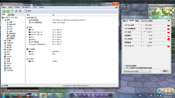175x98 pixels.
Task: Open the File (F) menu in EVEREST
Action: click(x=4, y=7)
